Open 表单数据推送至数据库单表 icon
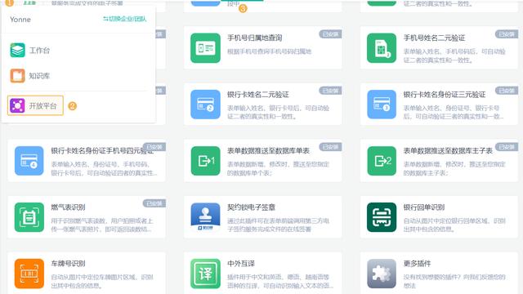Image resolution: width=523 pixels, height=294 pixels. click(205, 161)
